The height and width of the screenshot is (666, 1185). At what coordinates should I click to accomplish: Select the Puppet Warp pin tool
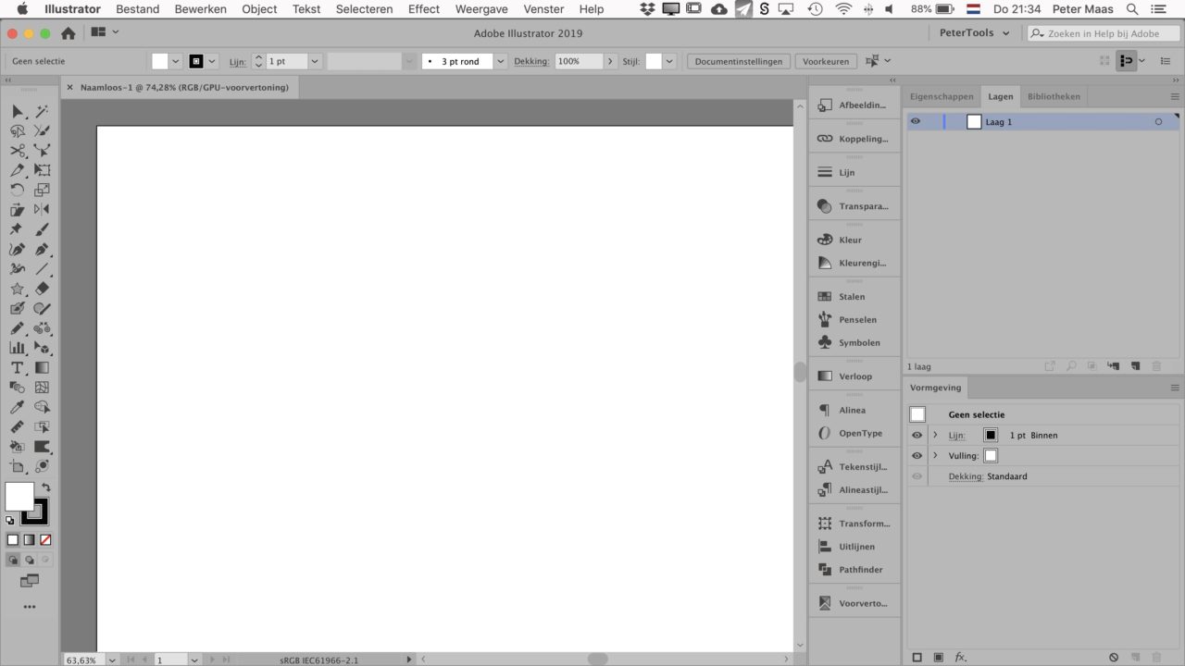18,229
